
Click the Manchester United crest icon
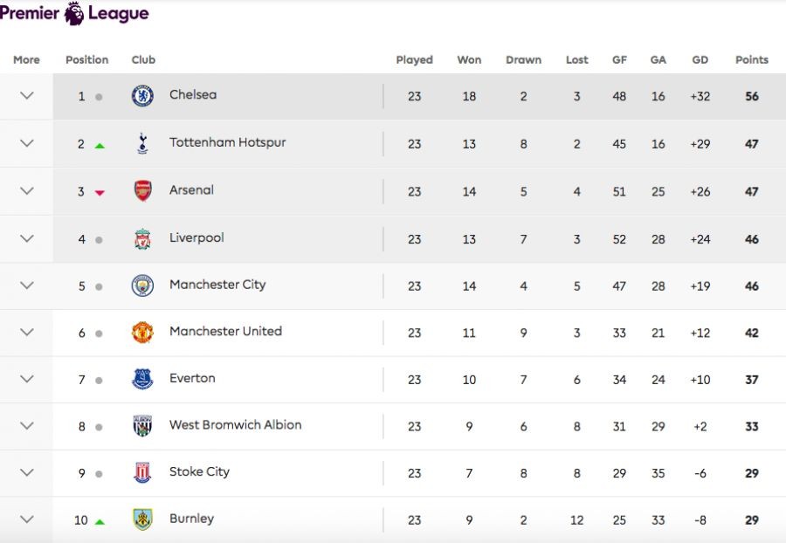tap(142, 333)
